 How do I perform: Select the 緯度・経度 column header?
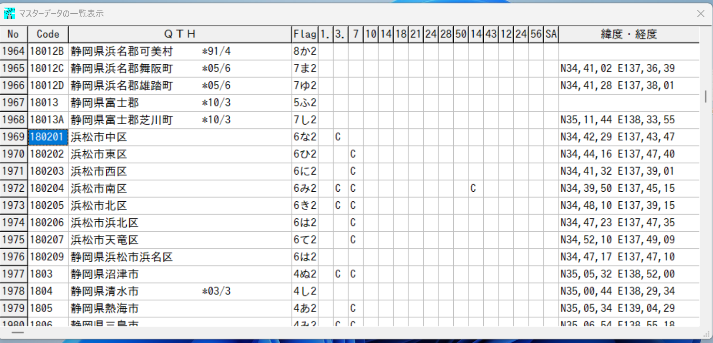[x=629, y=34]
